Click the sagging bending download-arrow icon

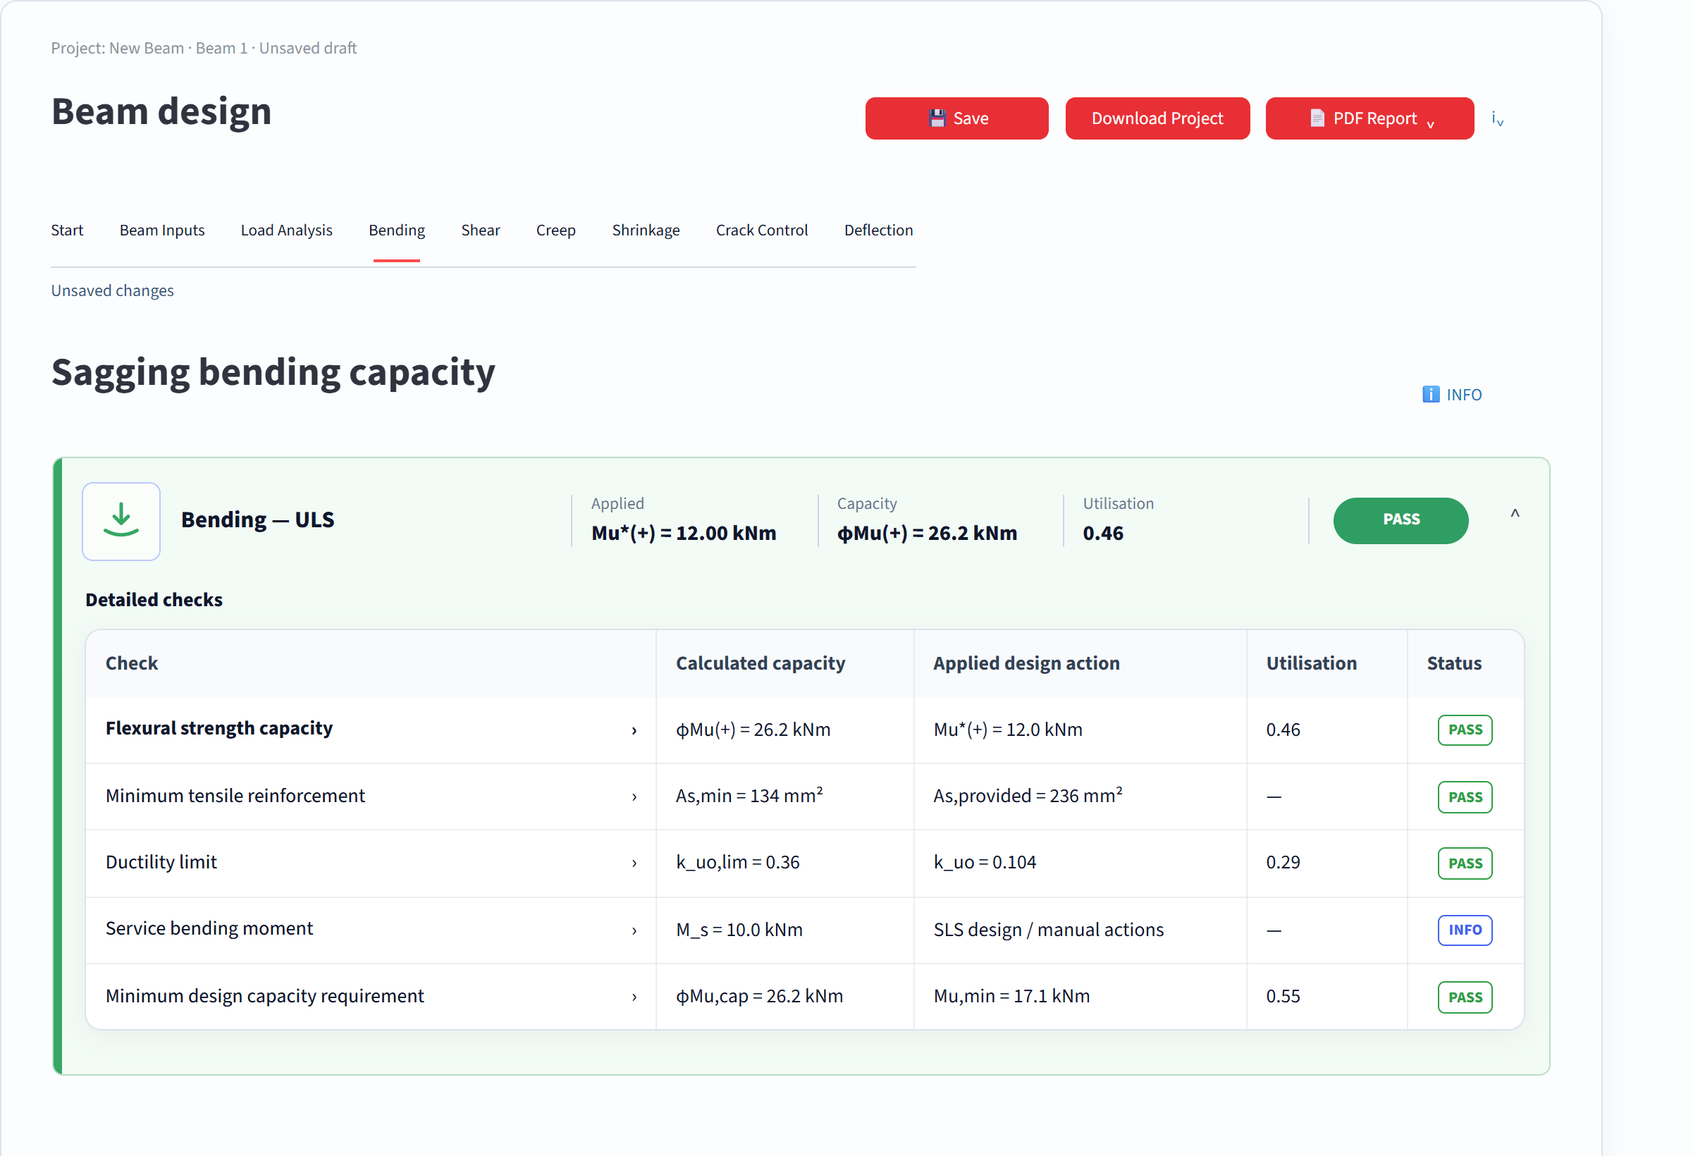[x=121, y=521]
